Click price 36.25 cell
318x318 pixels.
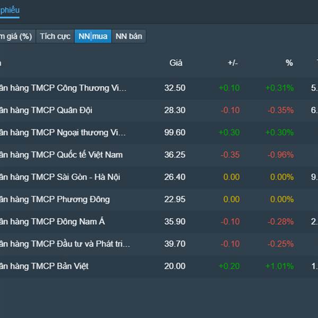(175, 155)
